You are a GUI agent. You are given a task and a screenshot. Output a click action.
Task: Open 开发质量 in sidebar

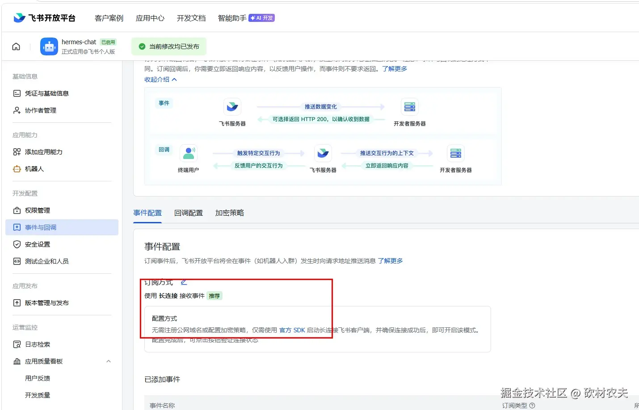tap(38, 395)
